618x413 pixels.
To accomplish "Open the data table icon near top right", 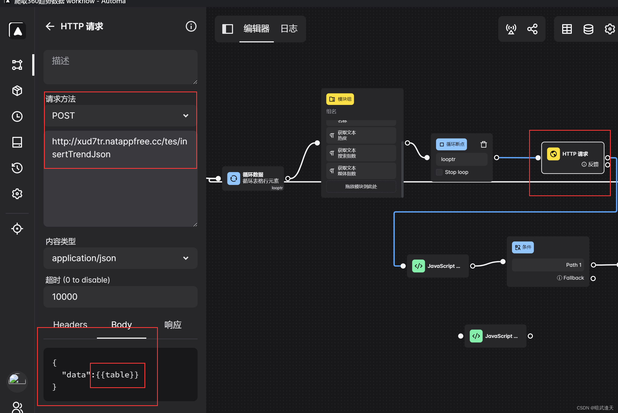I will coord(566,29).
